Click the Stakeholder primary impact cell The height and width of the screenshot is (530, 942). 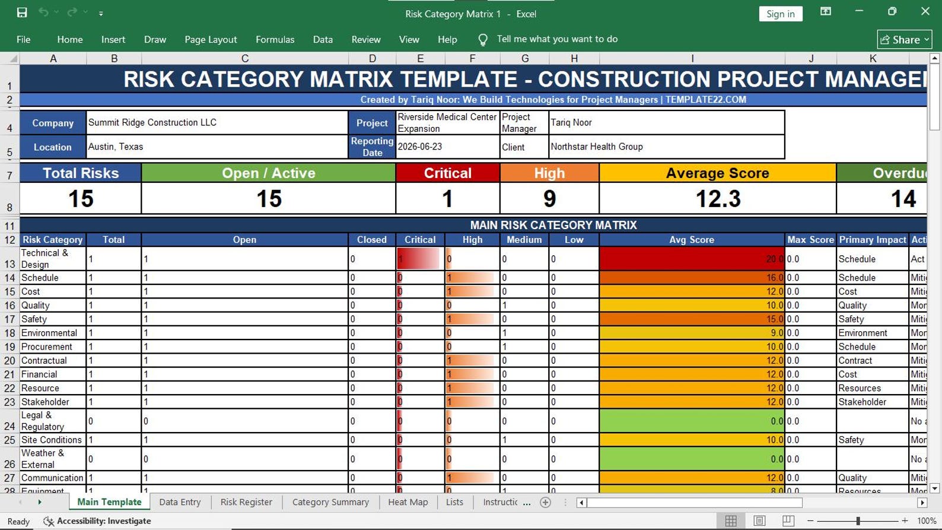[872, 402]
